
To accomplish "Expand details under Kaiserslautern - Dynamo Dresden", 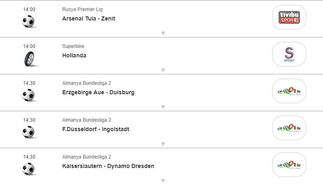I will click(x=163, y=181).
